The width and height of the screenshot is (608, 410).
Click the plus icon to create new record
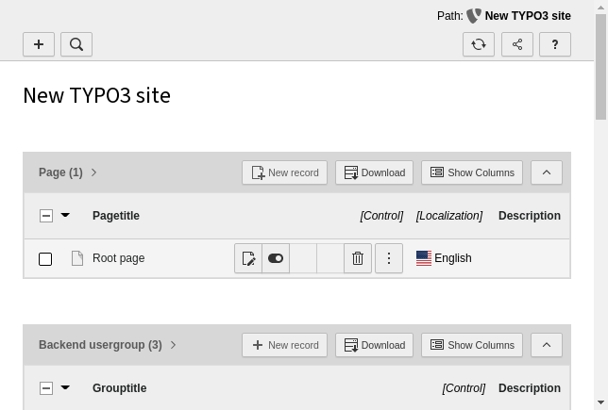(x=39, y=44)
